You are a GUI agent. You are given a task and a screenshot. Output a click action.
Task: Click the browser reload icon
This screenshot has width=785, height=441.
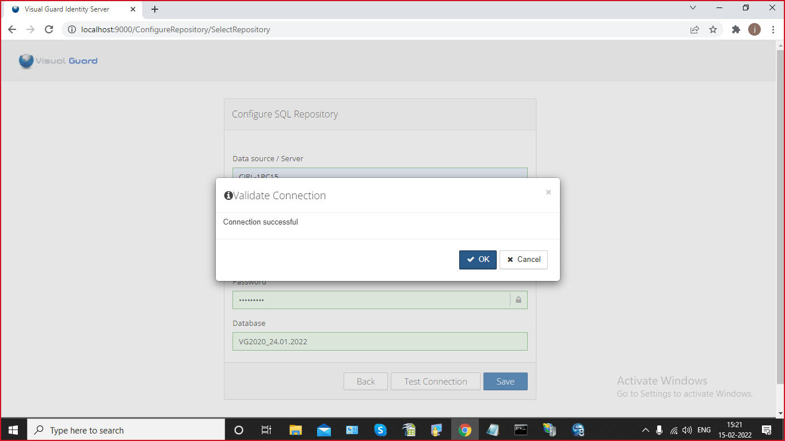click(x=49, y=29)
